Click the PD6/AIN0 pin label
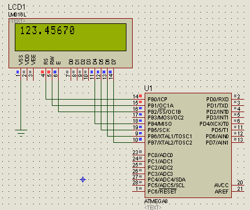Image resolution: width=250 pixels, height=210 pixels. coord(218,137)
